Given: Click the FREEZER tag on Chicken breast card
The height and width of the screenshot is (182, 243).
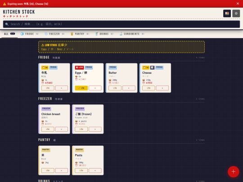Looking at the screenshot, I should tap(46, 109).
